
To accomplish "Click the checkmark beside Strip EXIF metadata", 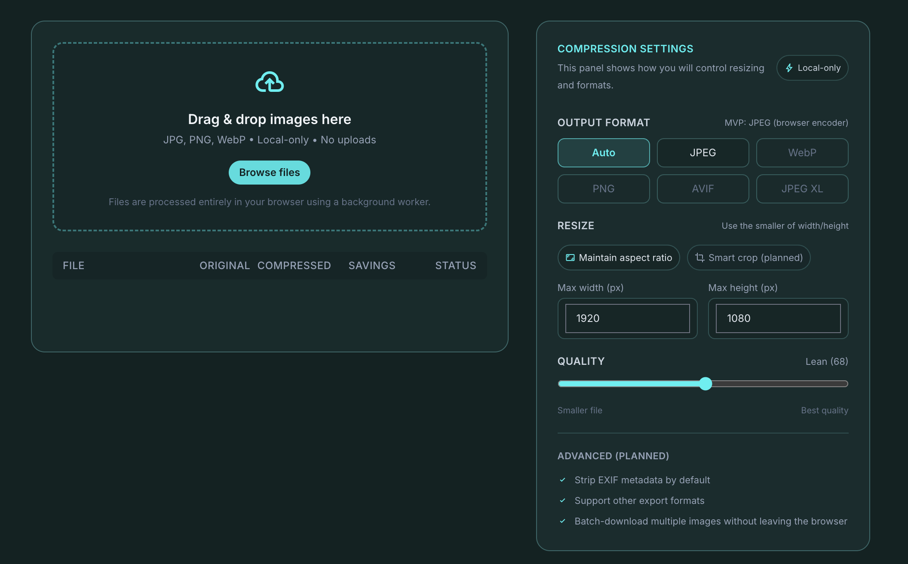I will [x=562, y=480].
